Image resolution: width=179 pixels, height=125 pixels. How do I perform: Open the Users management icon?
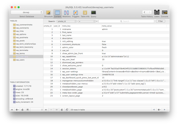tap(157, 13)
